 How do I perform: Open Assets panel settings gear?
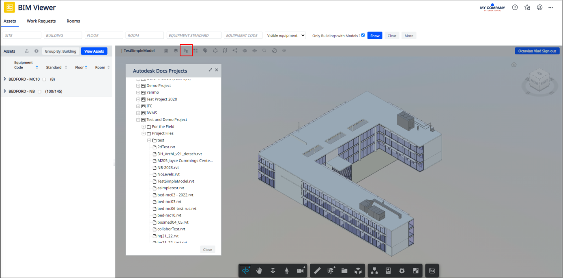[37, 51]
